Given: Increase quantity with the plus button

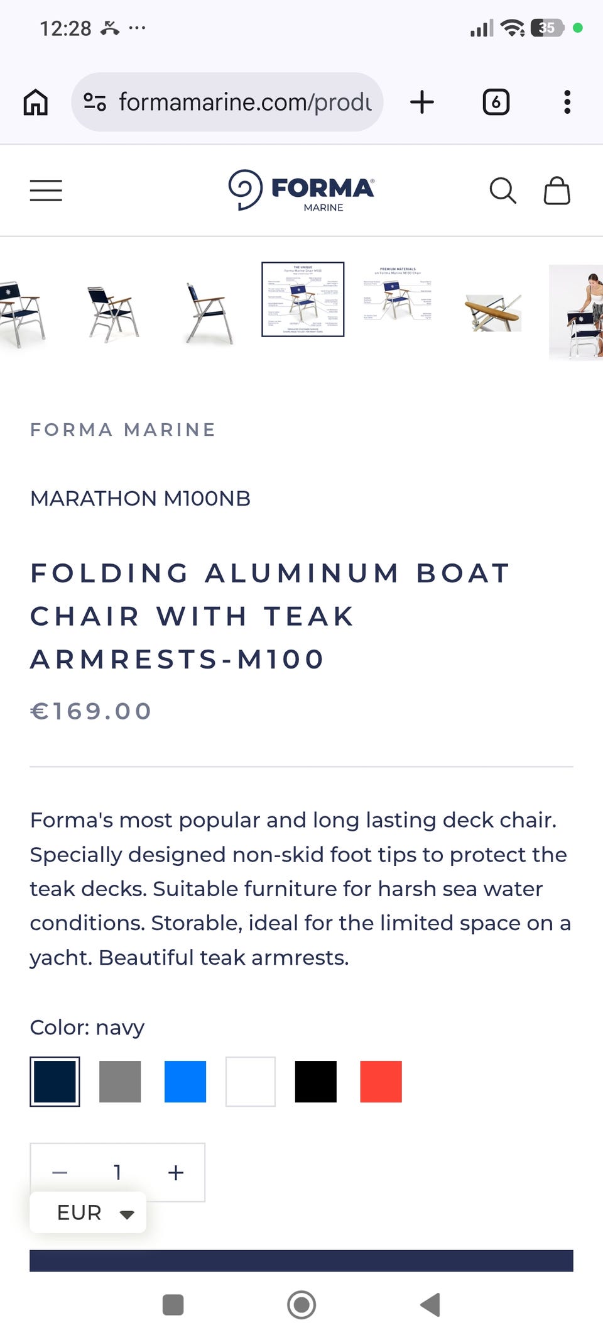Looking at the screenshot, I should [x=176, y=1172].
